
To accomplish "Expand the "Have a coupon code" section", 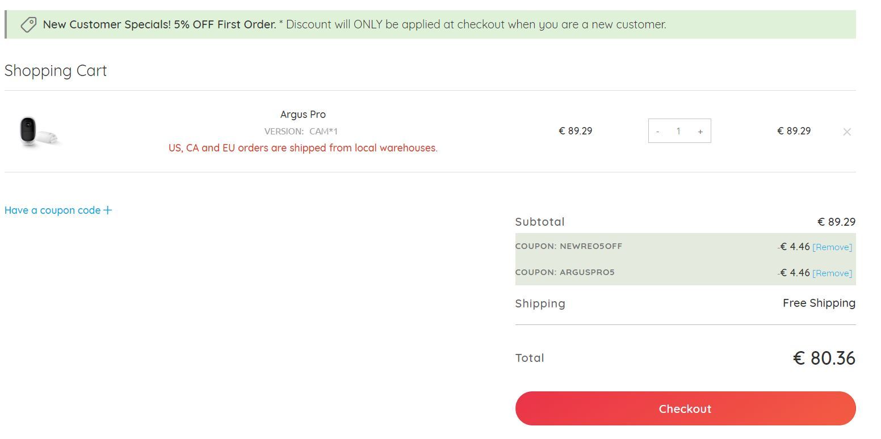I will click(53, 210).
